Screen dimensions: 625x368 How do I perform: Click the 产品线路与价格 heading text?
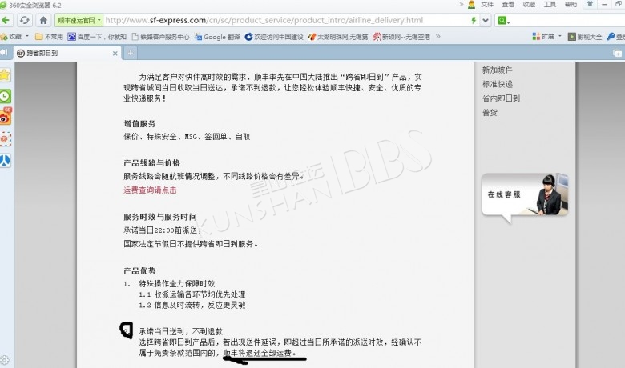[152, 162]
